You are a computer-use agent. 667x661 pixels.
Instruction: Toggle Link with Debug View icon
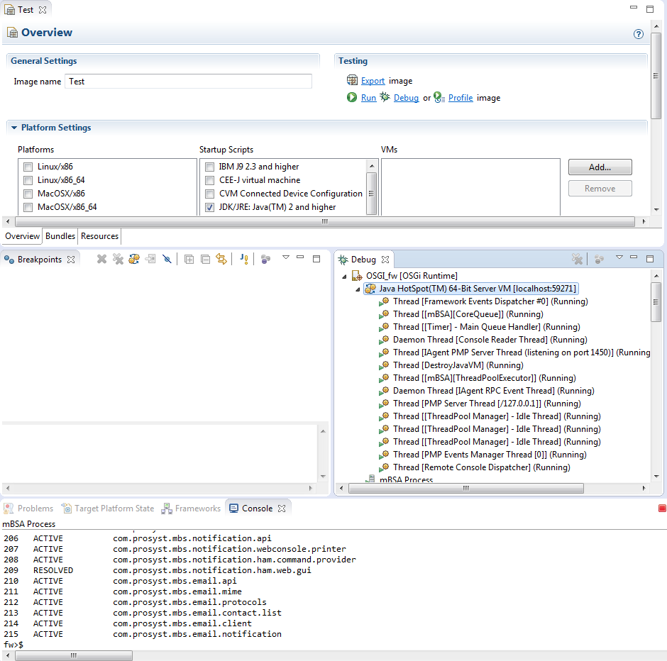[x=221, y=260]
